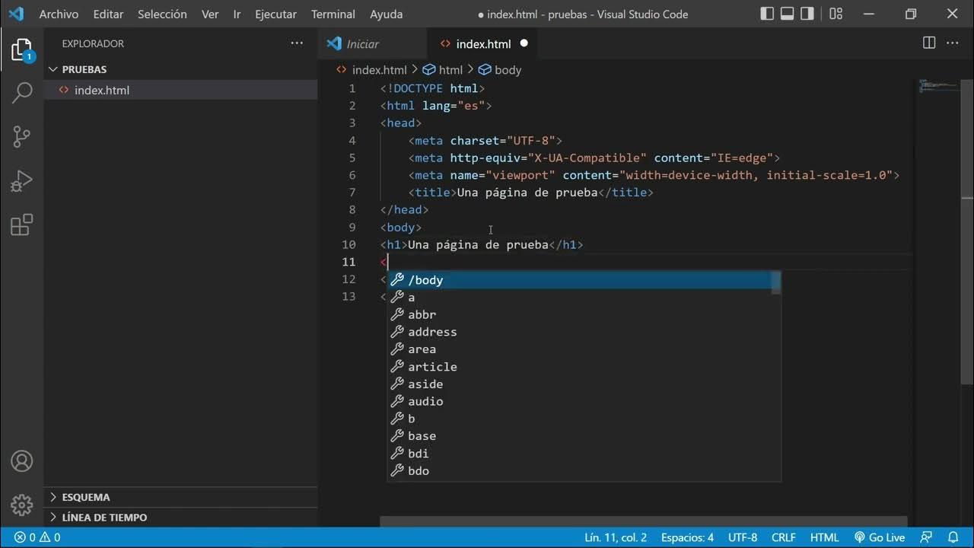Click the autocomplete list scrollbar
The height and width of the screenshot is (548, 974).
click(777, 283)
